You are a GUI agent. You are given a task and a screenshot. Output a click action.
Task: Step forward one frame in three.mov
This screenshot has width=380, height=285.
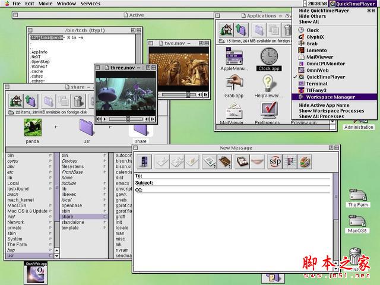pos(153,119)
